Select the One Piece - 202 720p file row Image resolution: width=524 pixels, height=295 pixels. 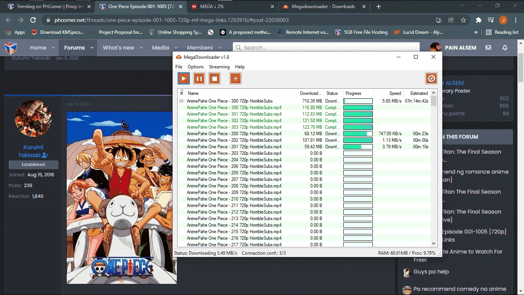click(304, 140)
